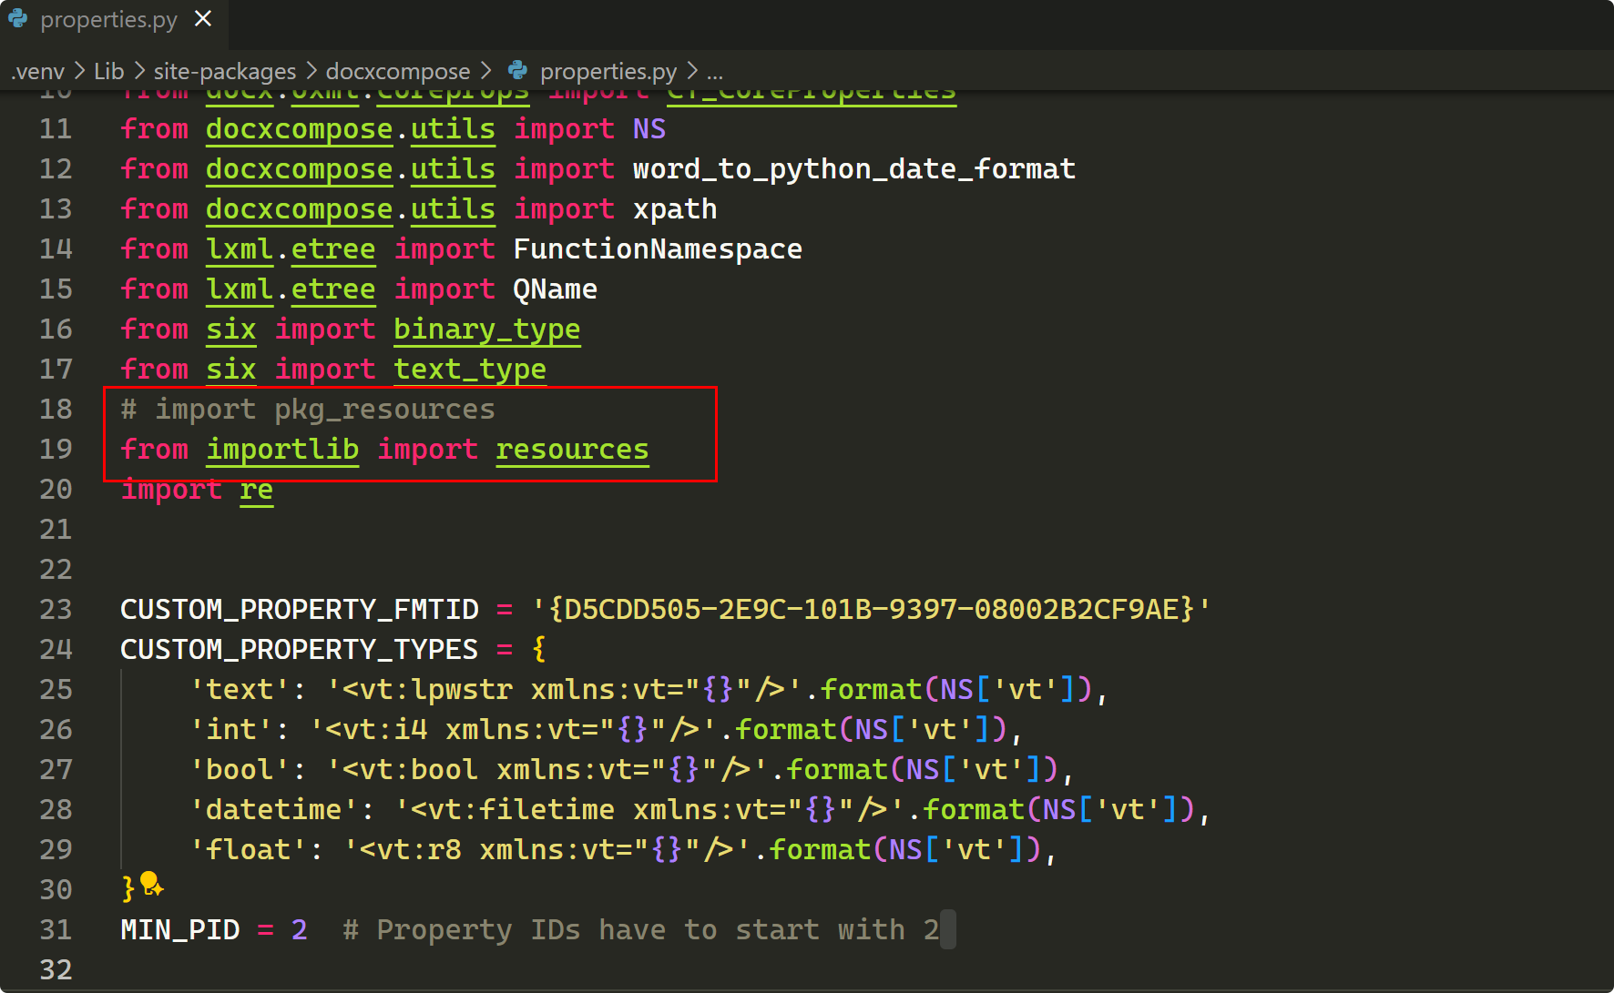Select the docxcompose breadcrumb folder
Viewport: 1614px width, 993px height.
tap(397, 71)
